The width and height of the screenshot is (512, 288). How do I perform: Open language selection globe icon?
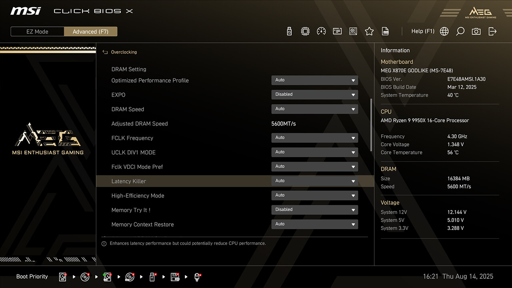pyautogui.click(x=444, y=31)
